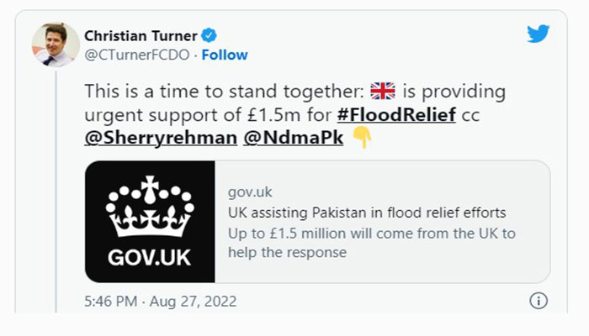Click the white GOV.UK text on the card image
This screenshot has width=589, height=336.
(x=150, y=252)
